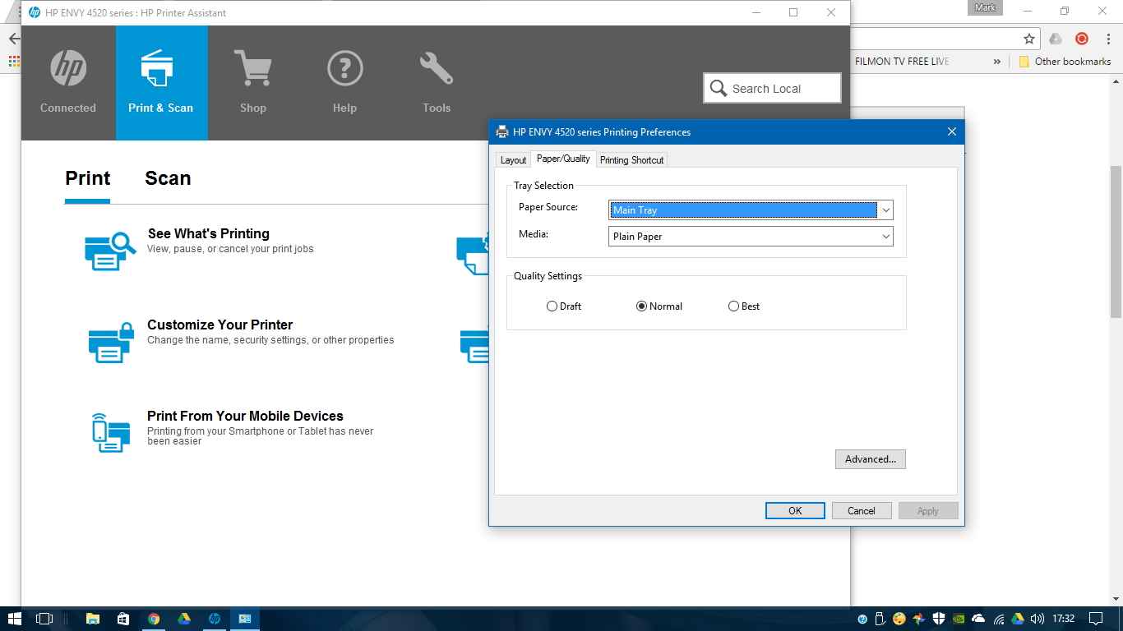Open See What's Printing
Viewport: 1123px width, 631px height.
(208, 233)
